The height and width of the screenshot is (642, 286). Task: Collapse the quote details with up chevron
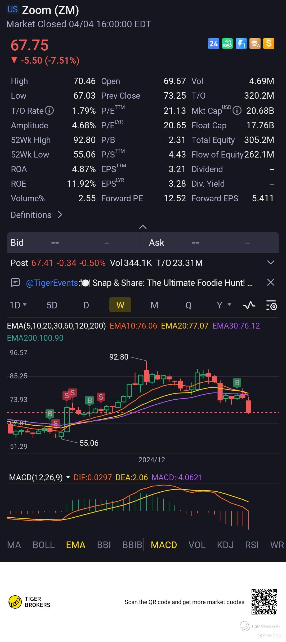coord(143,227)
